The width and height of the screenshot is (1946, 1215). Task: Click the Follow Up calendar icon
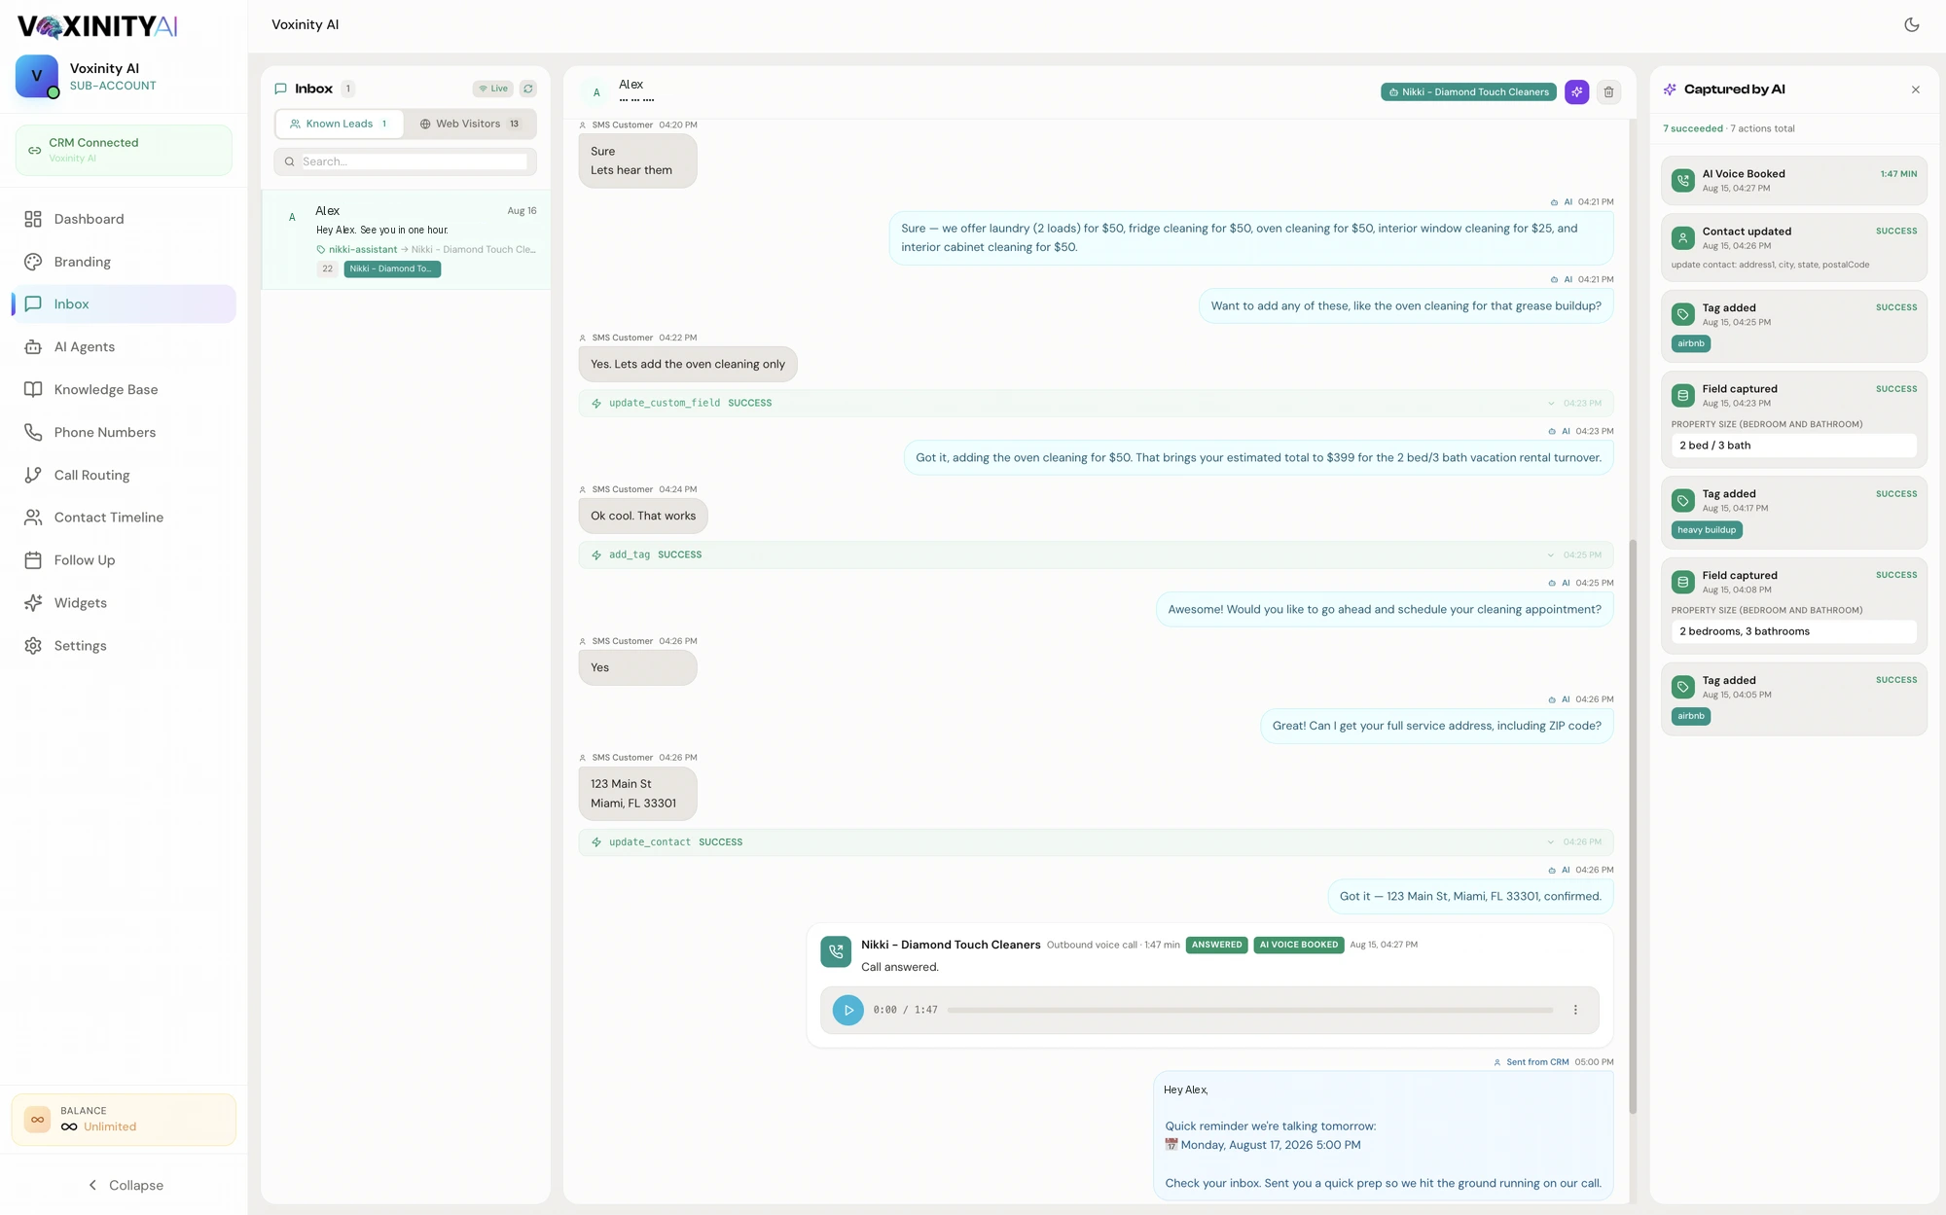click(x=33, y=560)
